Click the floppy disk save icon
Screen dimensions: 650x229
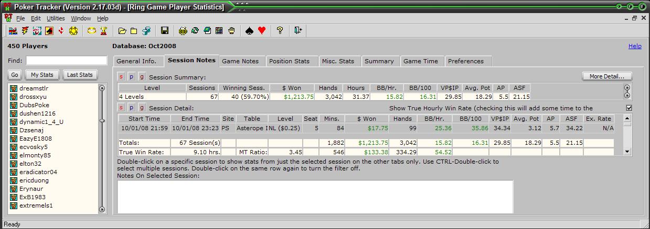165,30
